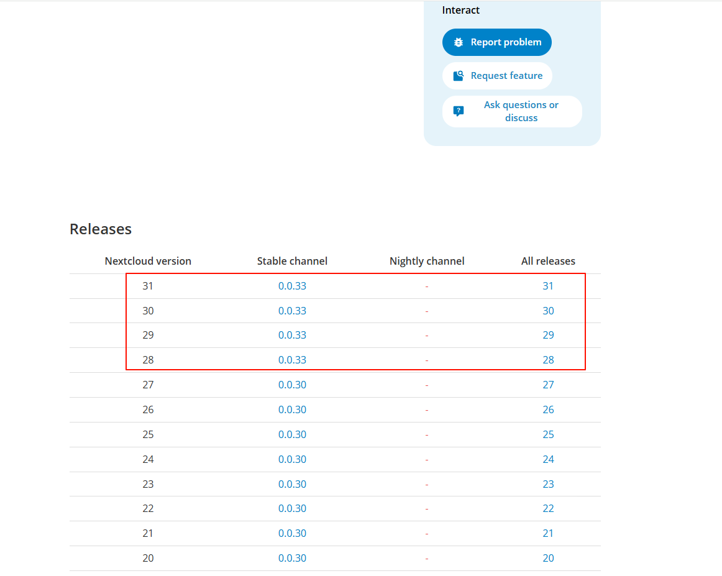Open All releases link 31
Image resolution: width=722 pixels, height=576 pixels.
[548, 286]
